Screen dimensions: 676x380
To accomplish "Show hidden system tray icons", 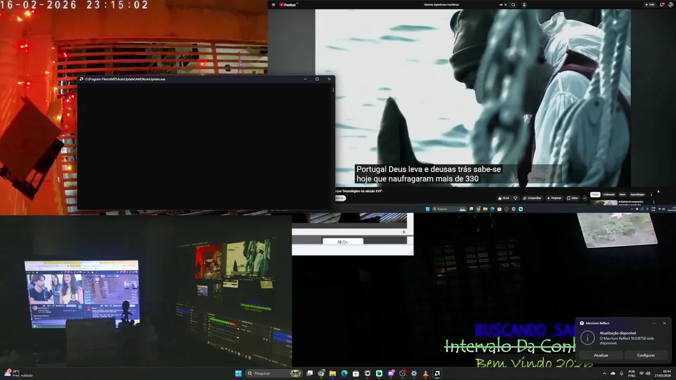I will tap(605, 374).
